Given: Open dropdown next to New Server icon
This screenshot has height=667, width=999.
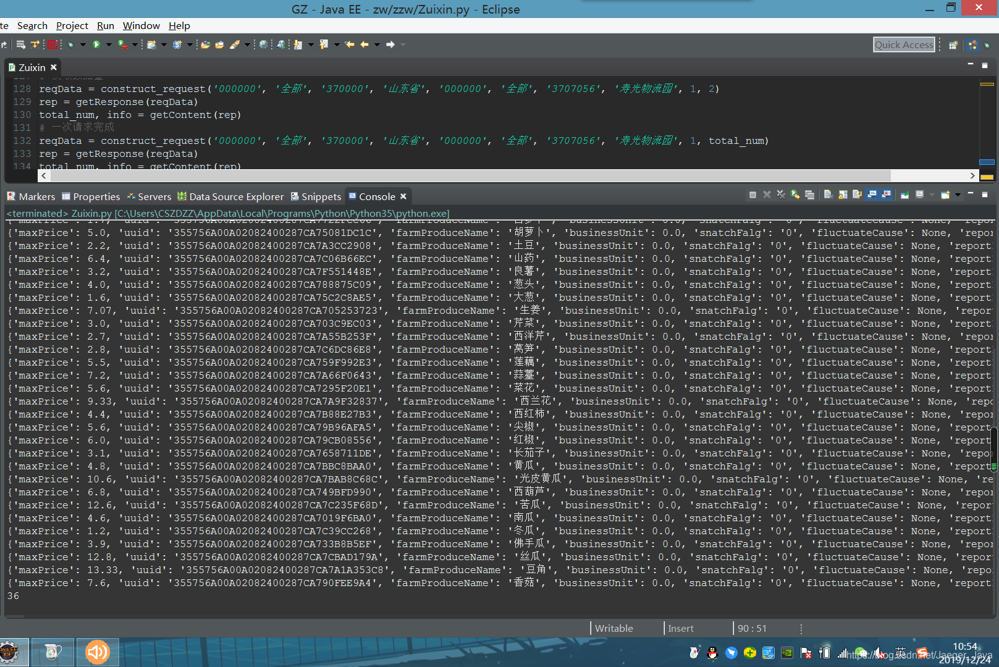Looking at the screenshot, I should (x=164, y=44).
